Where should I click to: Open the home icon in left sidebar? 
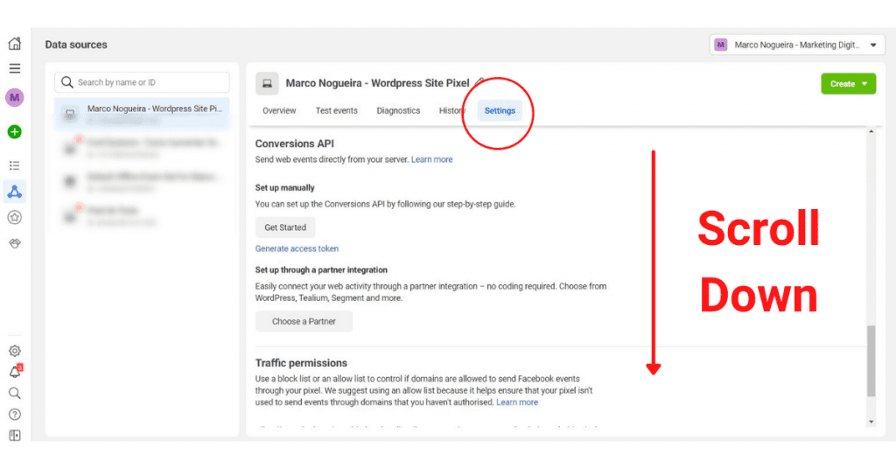pos(15,44)
